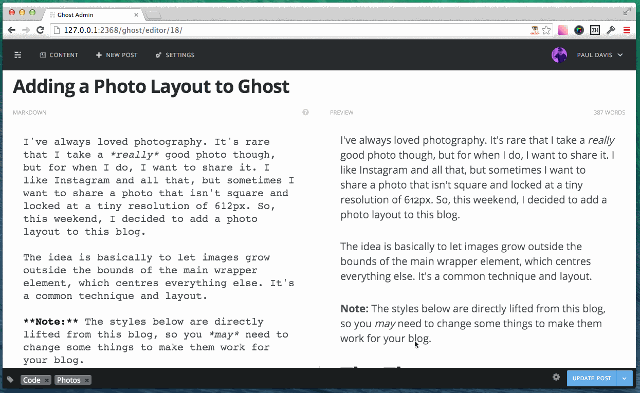Open the Ghost hamburger menu icon
This screenshot has width=640, height=393.
[x=17, y=55]
